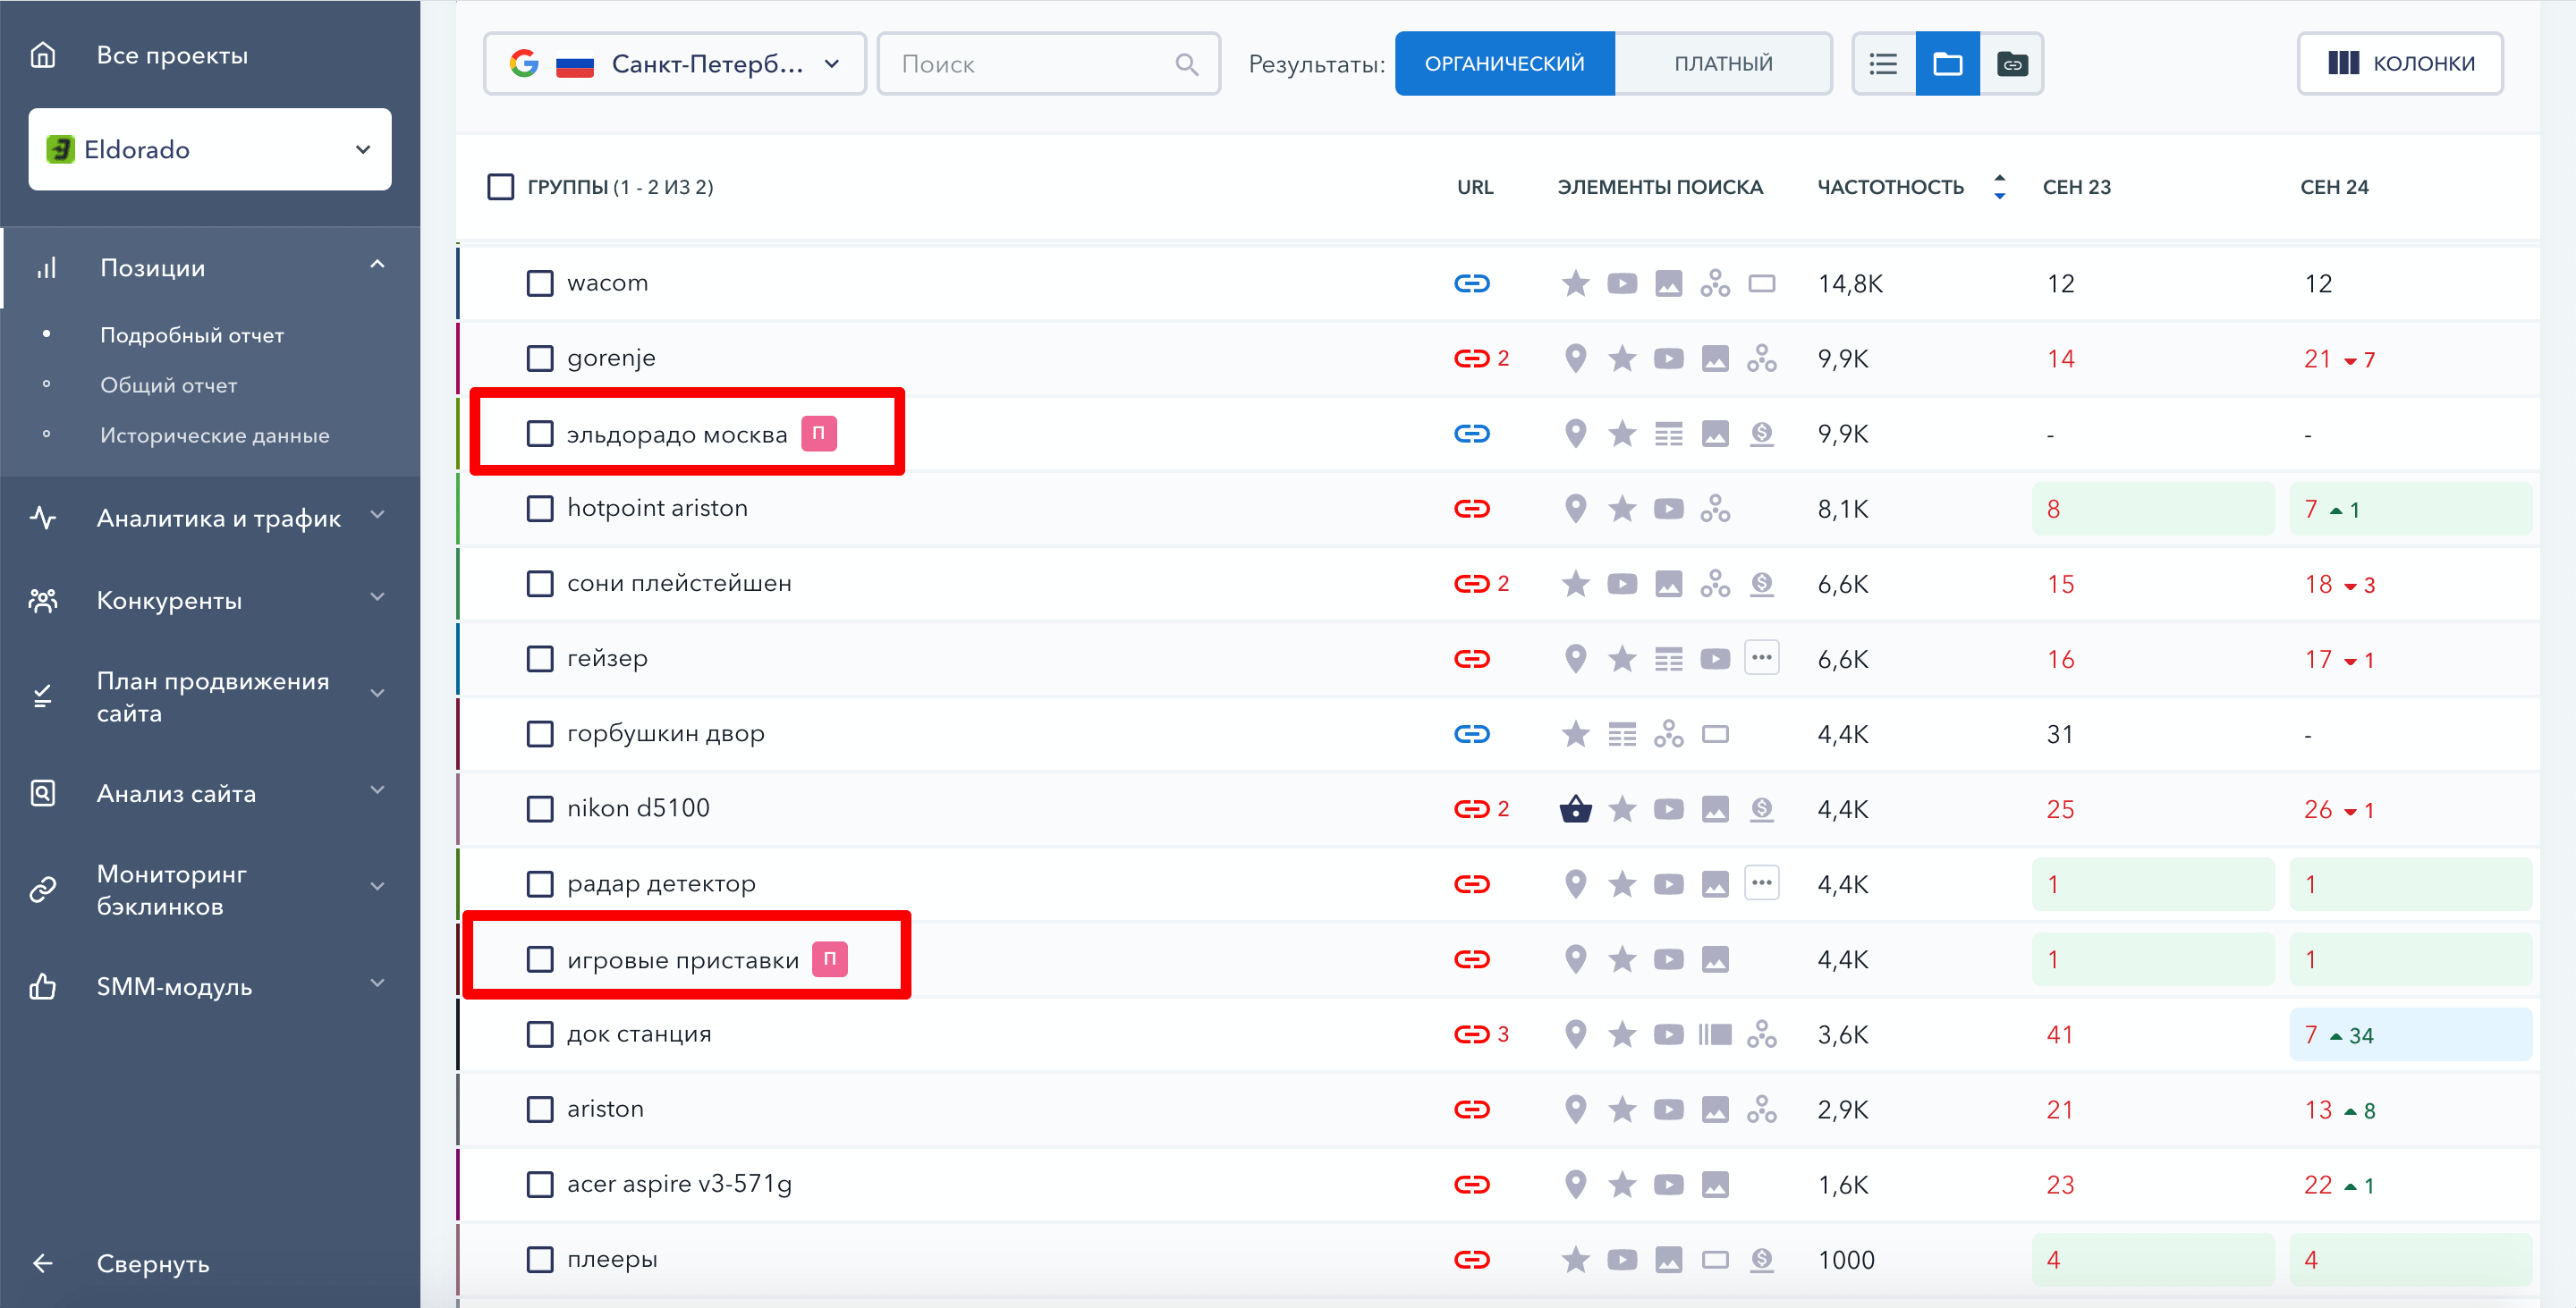Select all groups checkbox in header

coord(500,187)
